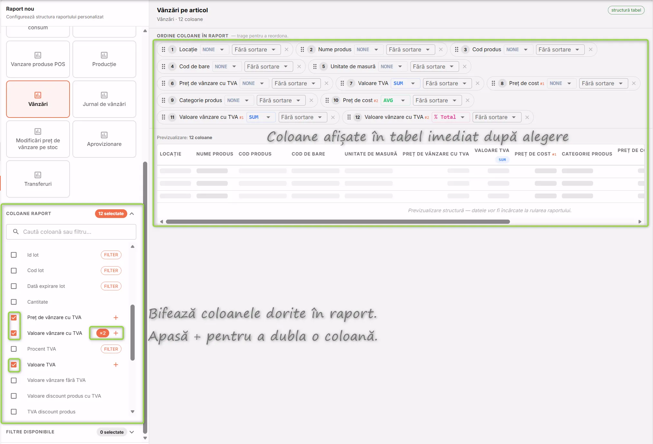Focus the Caută coloană sau filtru search field

tap(71, 232)
